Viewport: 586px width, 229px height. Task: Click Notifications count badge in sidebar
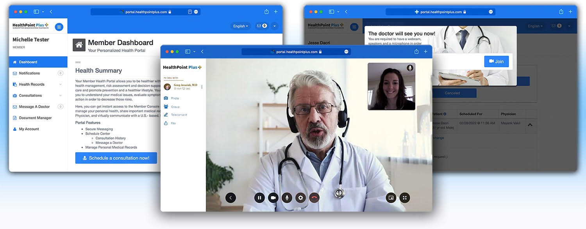pyautogui.click(x=61, y=73)
